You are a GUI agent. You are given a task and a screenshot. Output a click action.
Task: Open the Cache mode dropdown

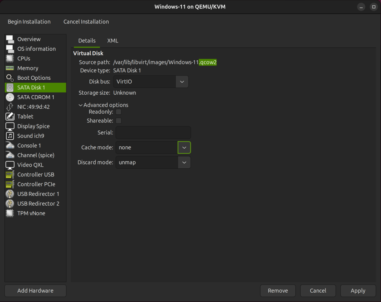click(x=184, y=147)
